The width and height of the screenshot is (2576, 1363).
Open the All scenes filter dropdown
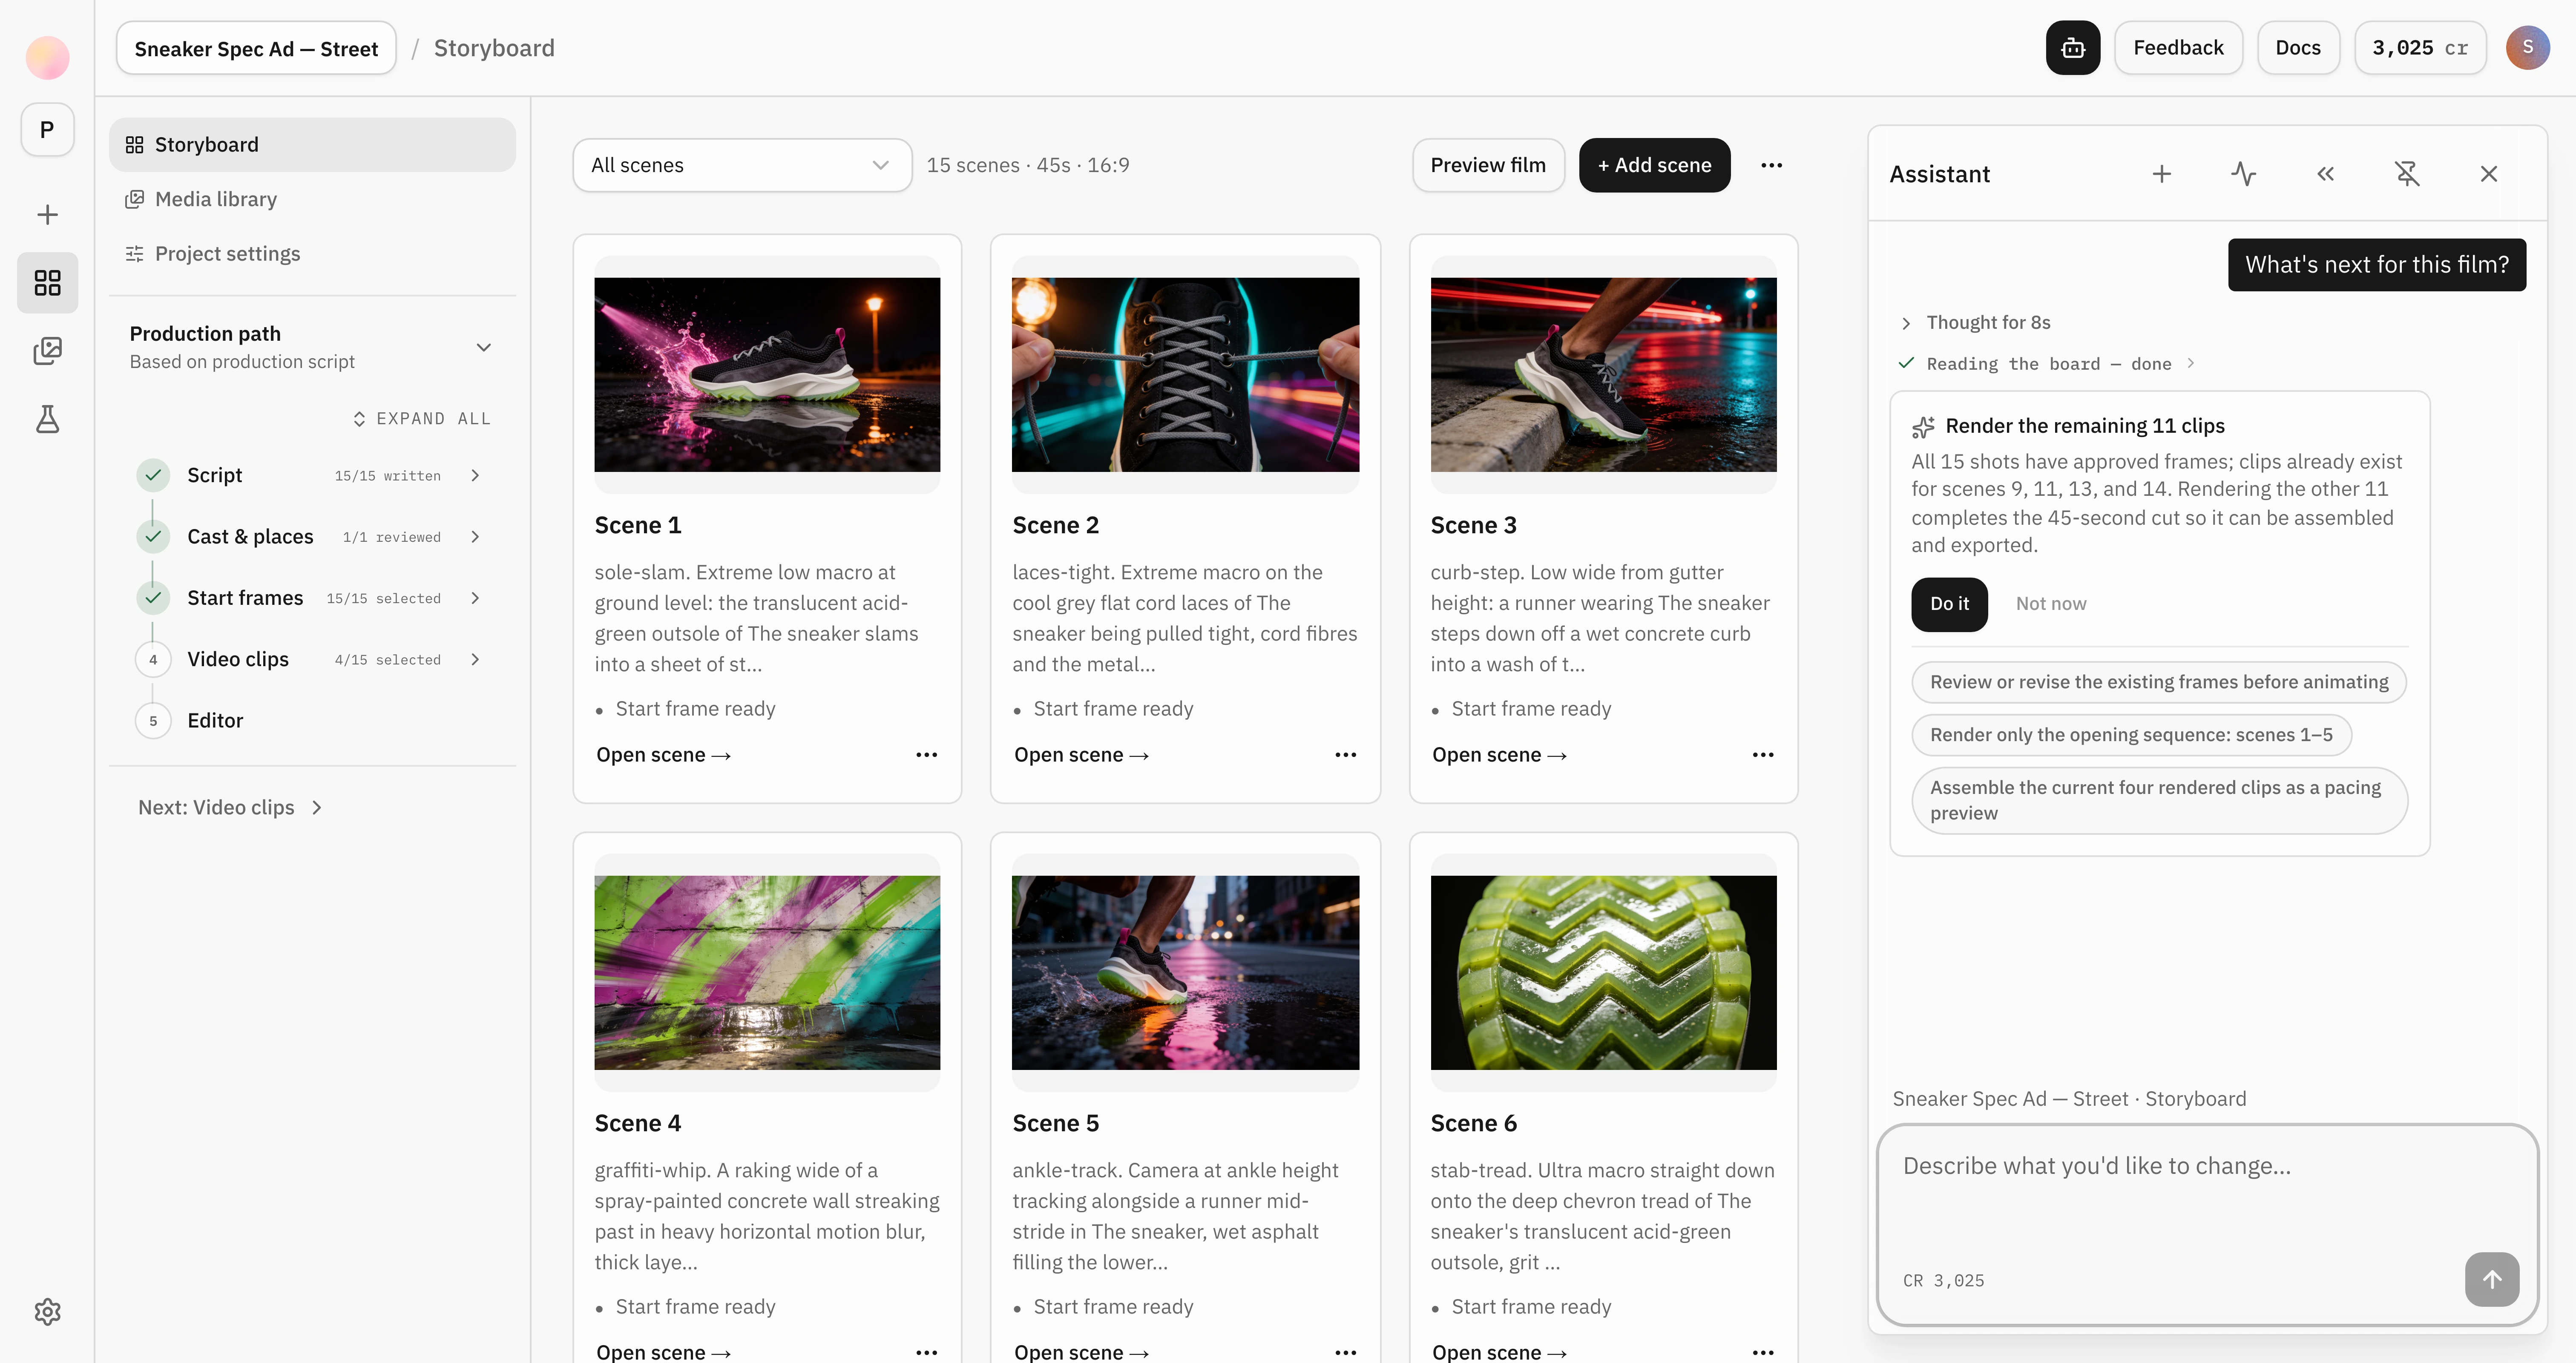(742, 165)
